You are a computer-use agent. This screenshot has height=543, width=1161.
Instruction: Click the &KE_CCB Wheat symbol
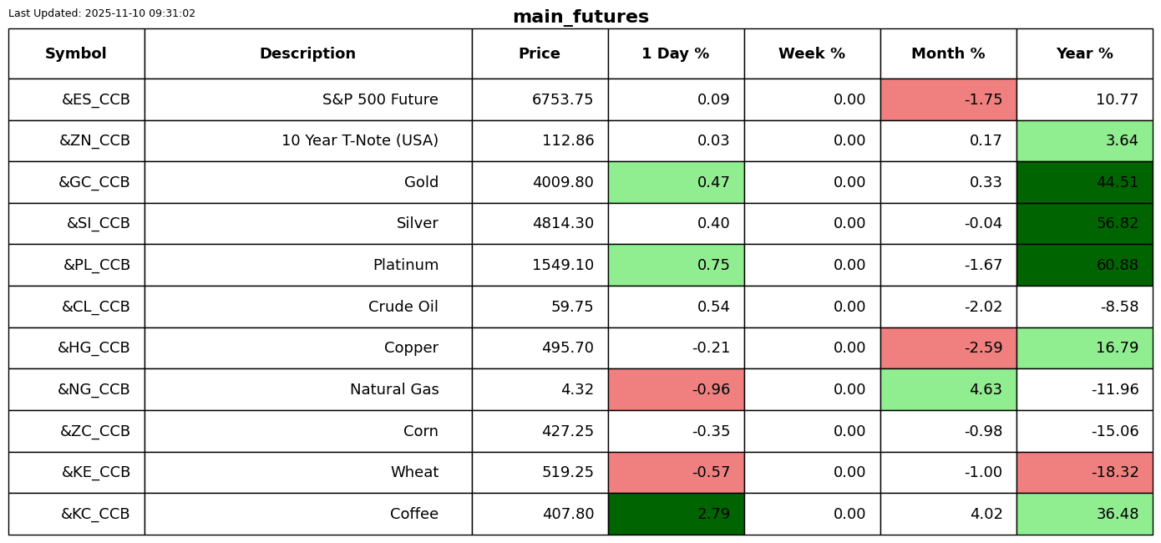95,472
